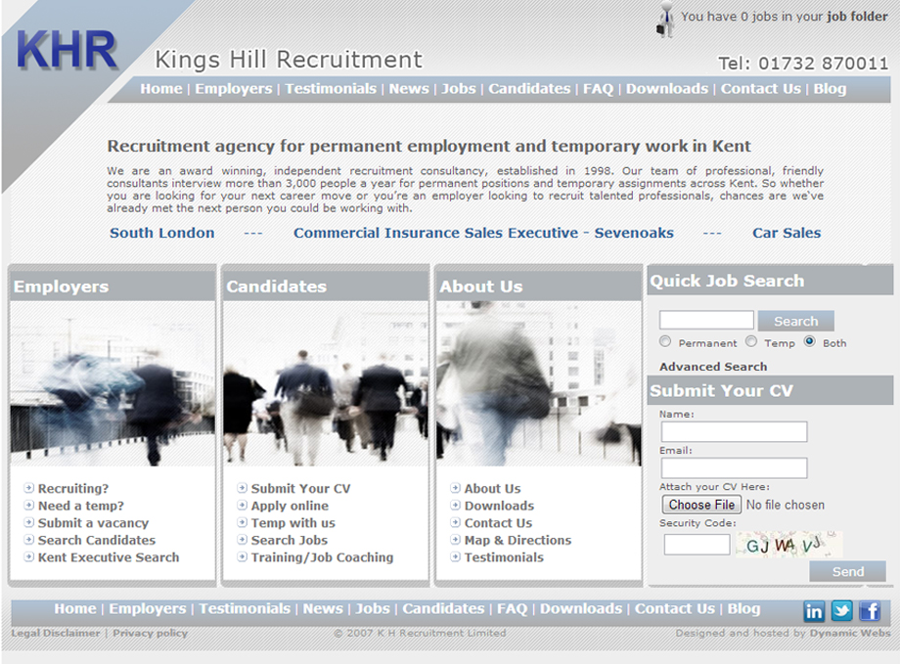The image size is (900, 664).
Task: Open the Privacy policy link
Action: (x=150, y=633)
